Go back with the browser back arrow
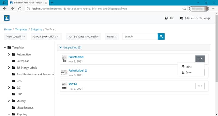This screenshot has width=218, height=116. tap(5, 9)
